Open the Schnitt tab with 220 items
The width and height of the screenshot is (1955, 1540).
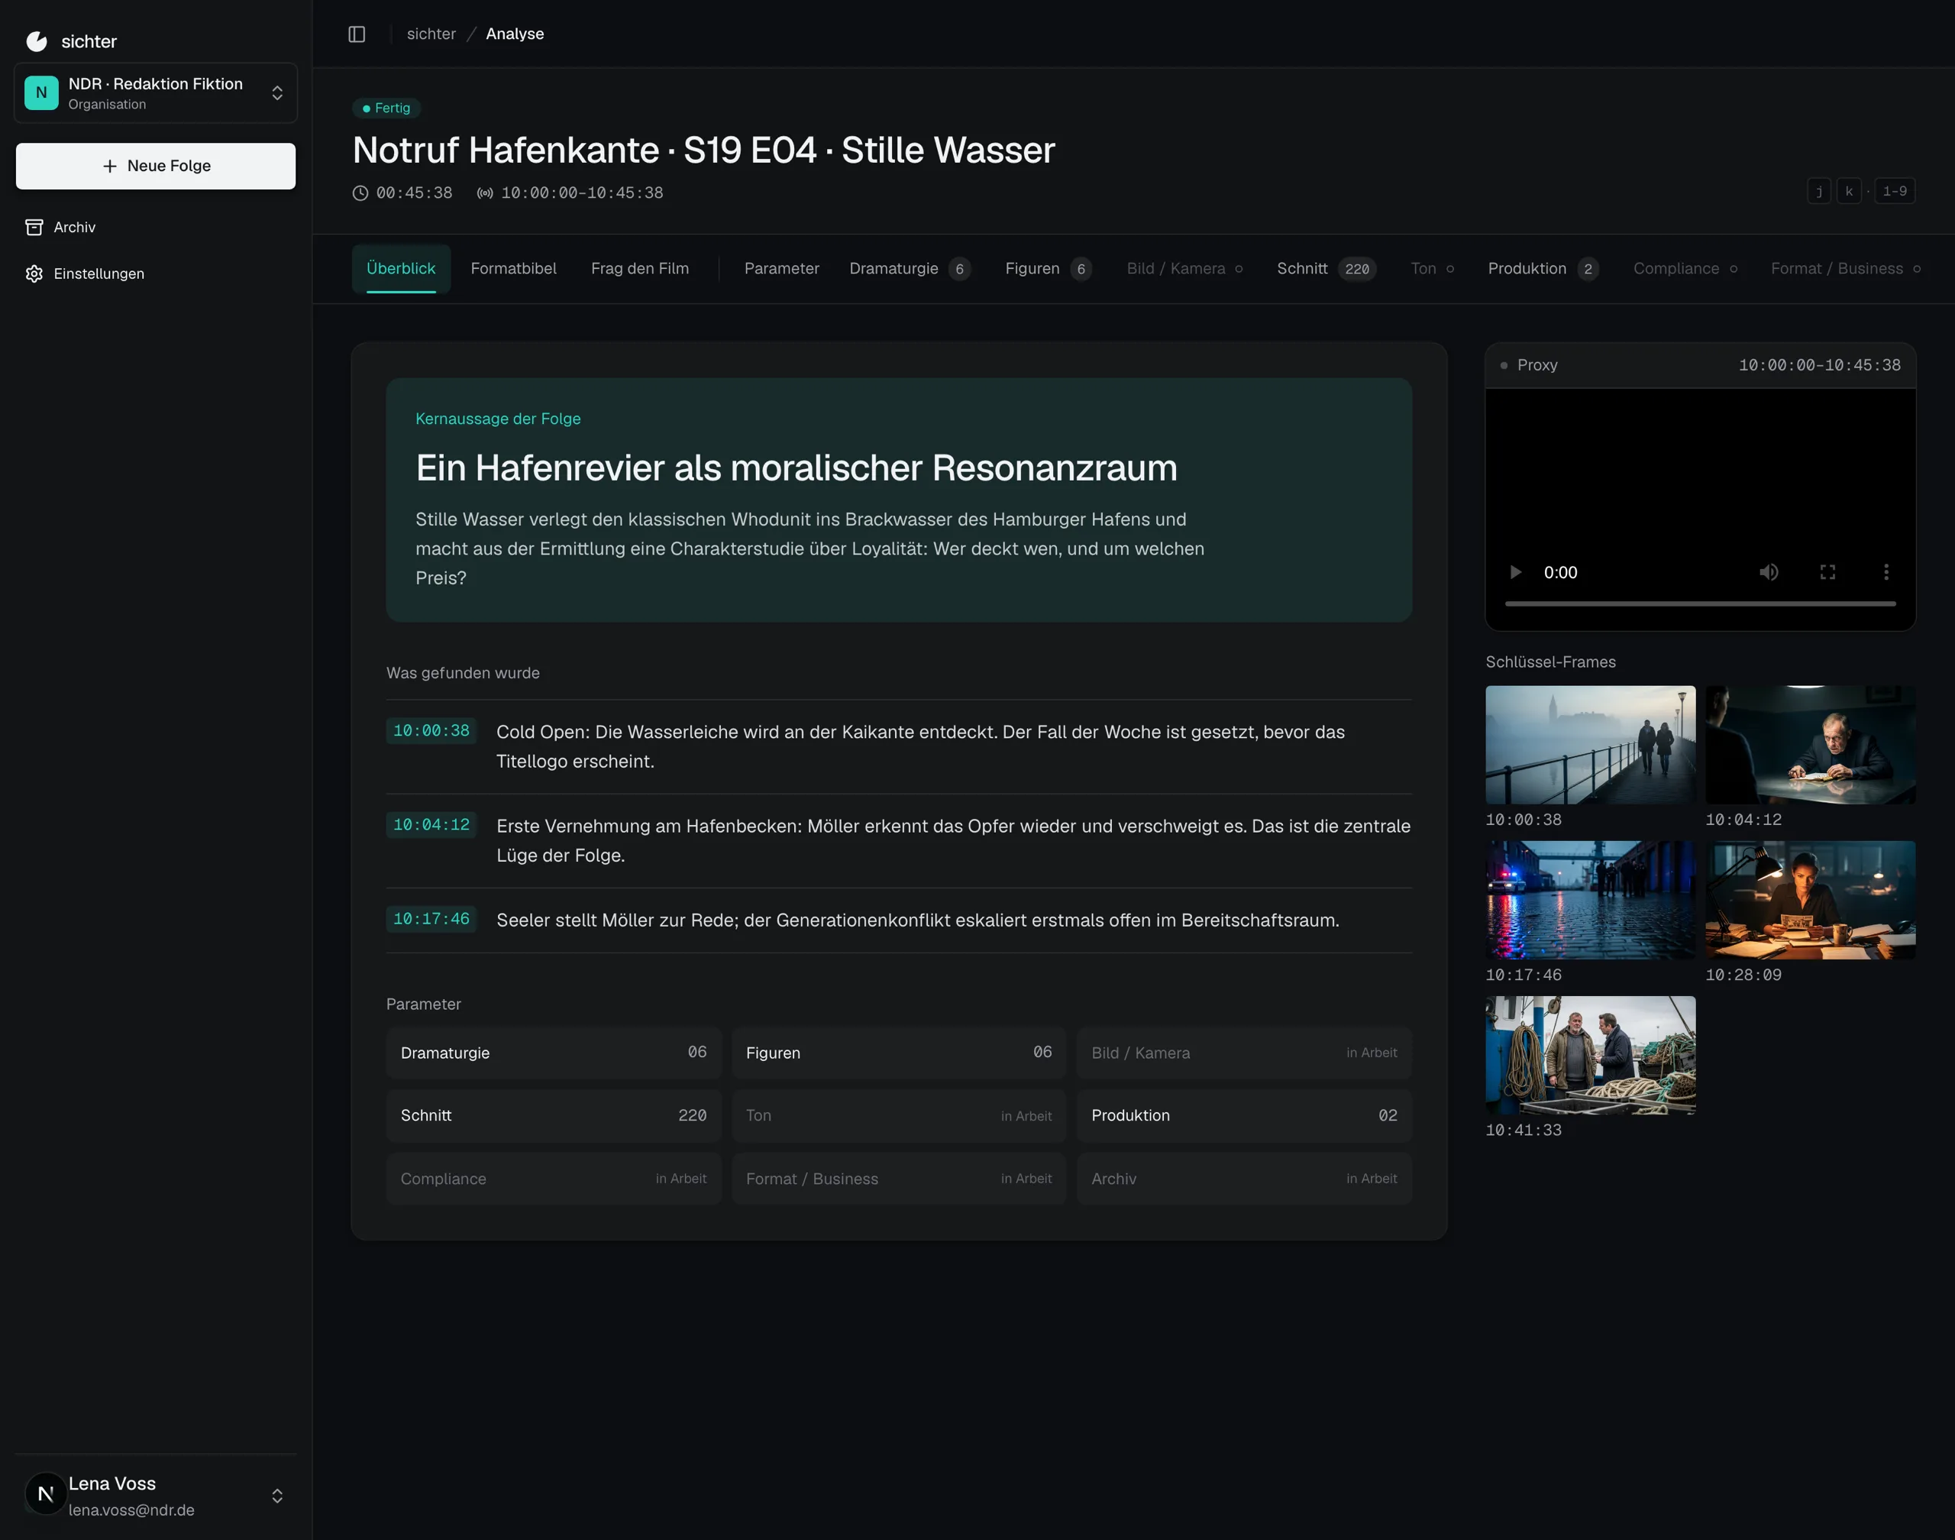(1326, 268)
